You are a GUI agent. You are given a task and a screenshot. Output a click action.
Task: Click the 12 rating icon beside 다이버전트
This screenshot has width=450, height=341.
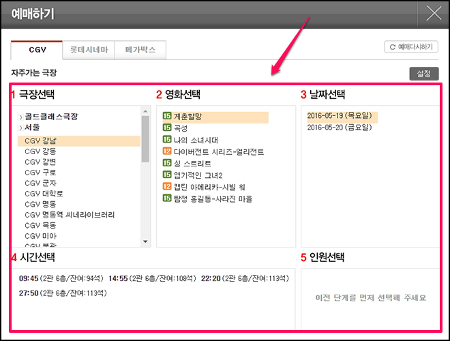coord(167,151)
